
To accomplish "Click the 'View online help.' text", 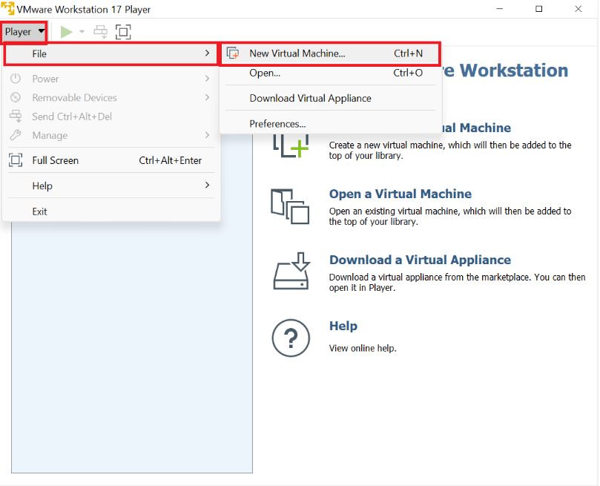I will [363, 348].
